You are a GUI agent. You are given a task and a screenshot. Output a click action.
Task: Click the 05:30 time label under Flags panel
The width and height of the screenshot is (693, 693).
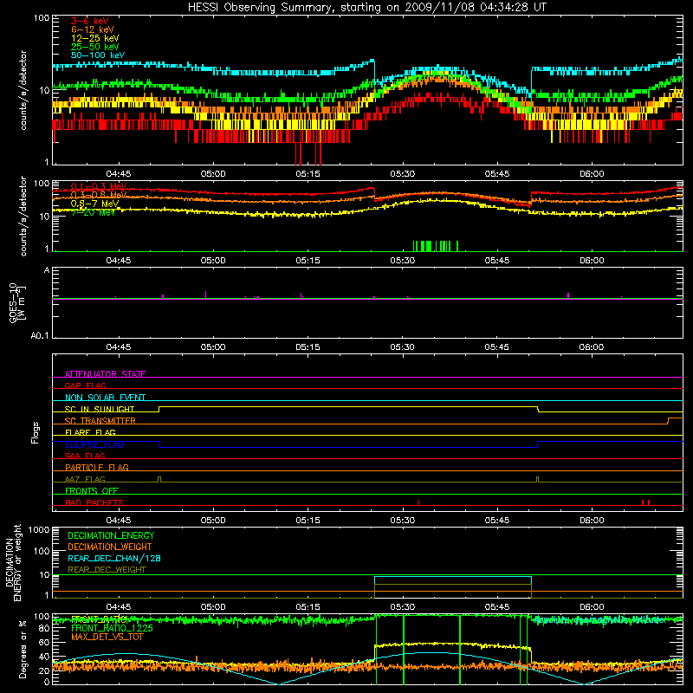click(403, 521)
